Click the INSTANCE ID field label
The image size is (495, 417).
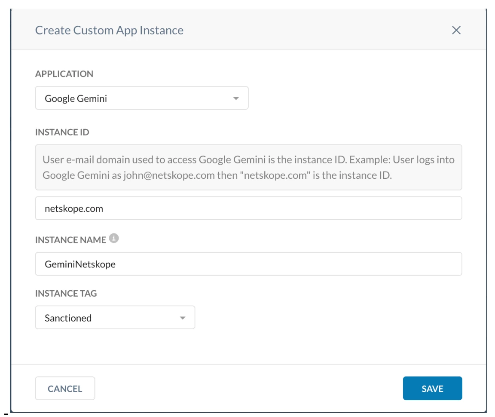click(x=62, y=132)
